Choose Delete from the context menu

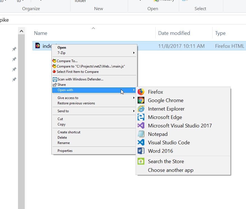coord(94,137)
